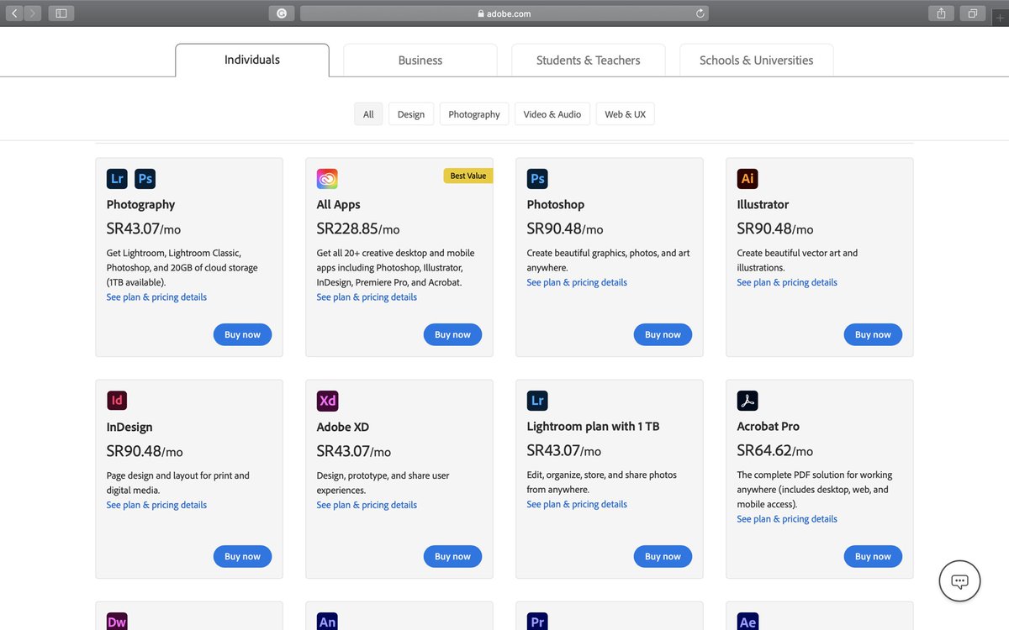Click the After Effects Ae icon
The width and height of the screenshot is (1009, 630).
pos(748,621)
